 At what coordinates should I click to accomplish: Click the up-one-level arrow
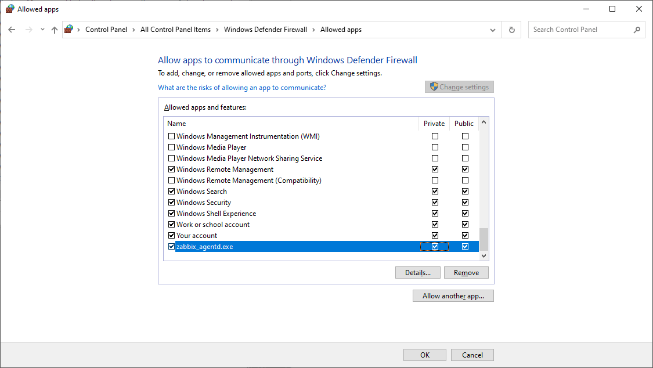click(54, 29)
